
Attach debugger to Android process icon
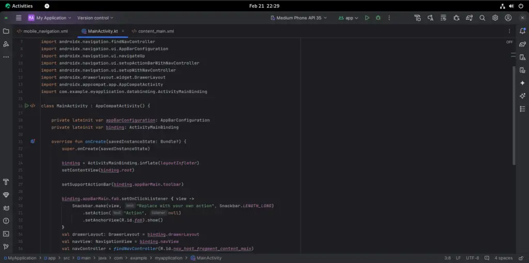click(x=457, y=18)
